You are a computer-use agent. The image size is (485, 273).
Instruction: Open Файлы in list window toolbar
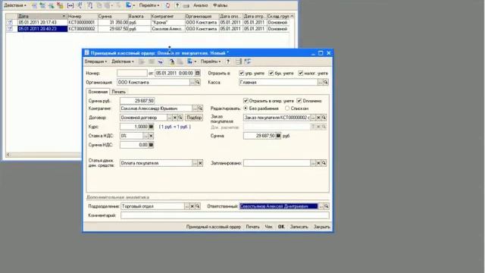[221, 5]
